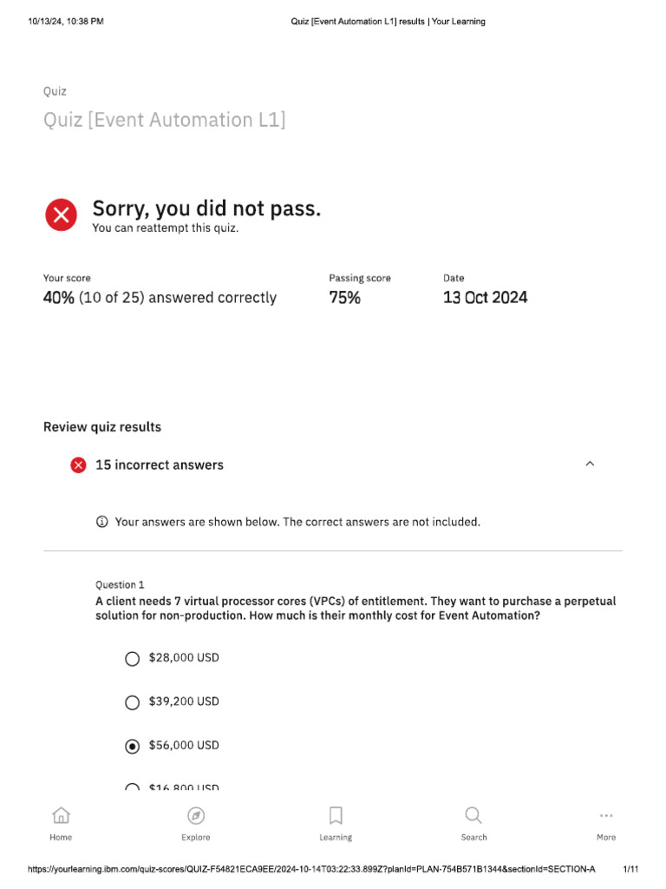Image resolution: width=666 pixels, height=889 pixels.
Task: Click the Learning tab label
Action: point(336,838)
